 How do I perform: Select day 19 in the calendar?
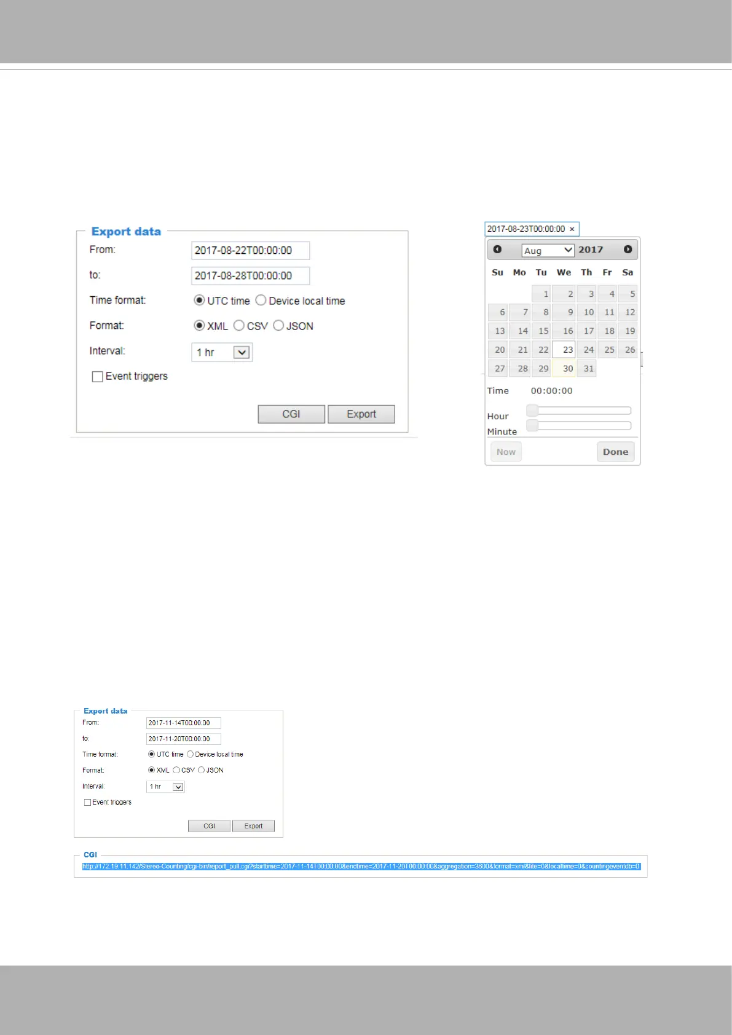(x=628, y=331)
